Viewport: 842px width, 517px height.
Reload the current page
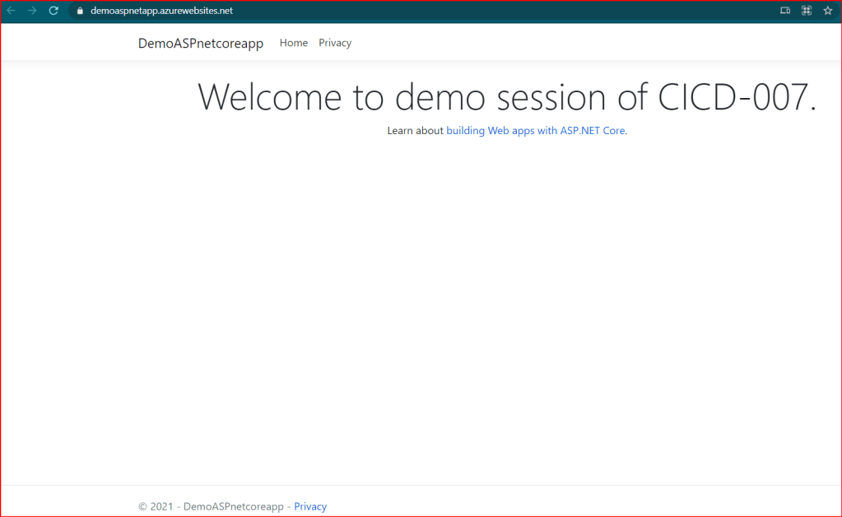tap(53, 11)
